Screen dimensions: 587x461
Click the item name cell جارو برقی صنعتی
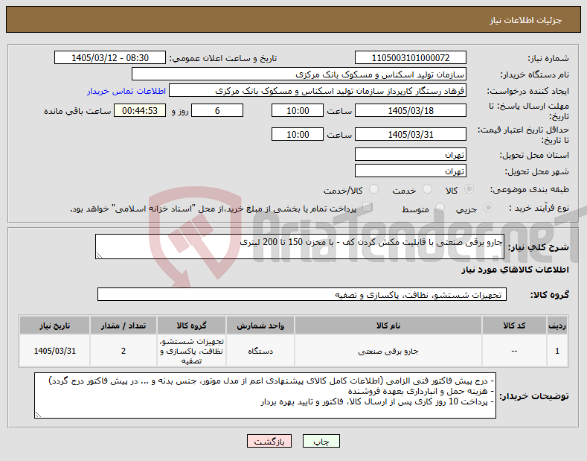[388, 351]
